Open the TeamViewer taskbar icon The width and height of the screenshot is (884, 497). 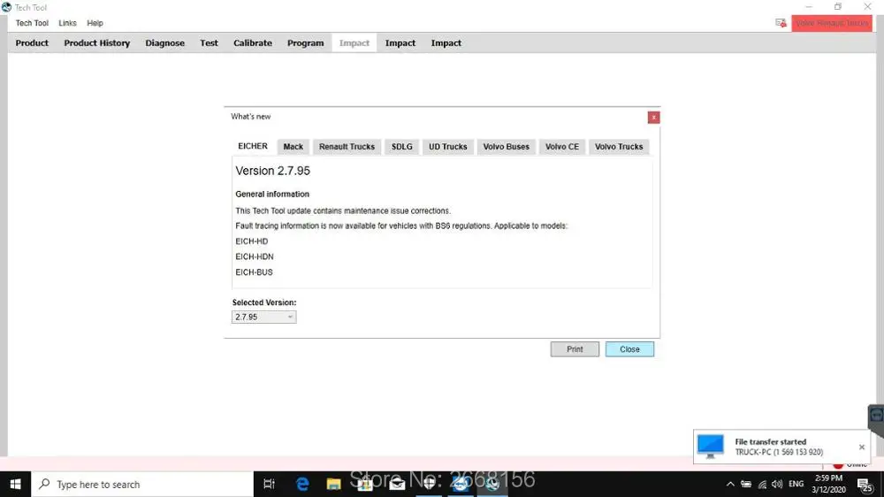tap(461, 484)
